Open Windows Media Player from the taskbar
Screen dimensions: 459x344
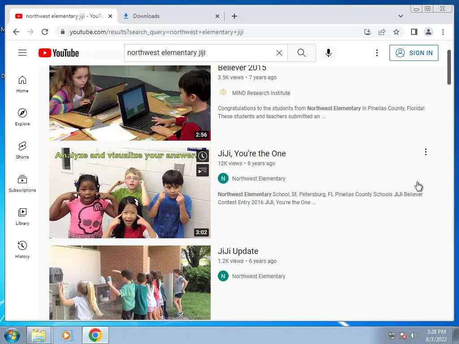(x=66, y=335)
